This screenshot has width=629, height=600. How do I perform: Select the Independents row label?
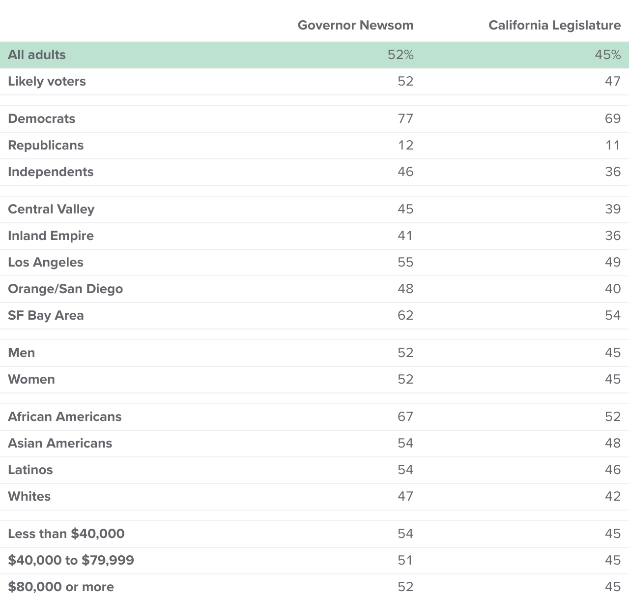click(x=51, y=172)
